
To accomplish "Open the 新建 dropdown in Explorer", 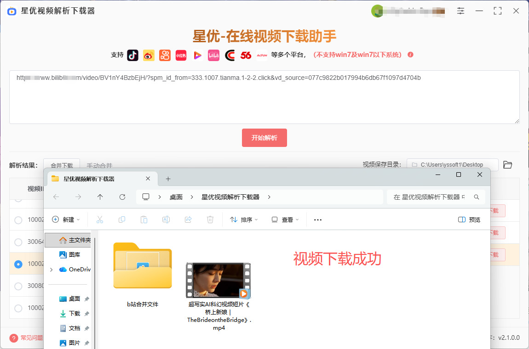I will tap(66, 220).
